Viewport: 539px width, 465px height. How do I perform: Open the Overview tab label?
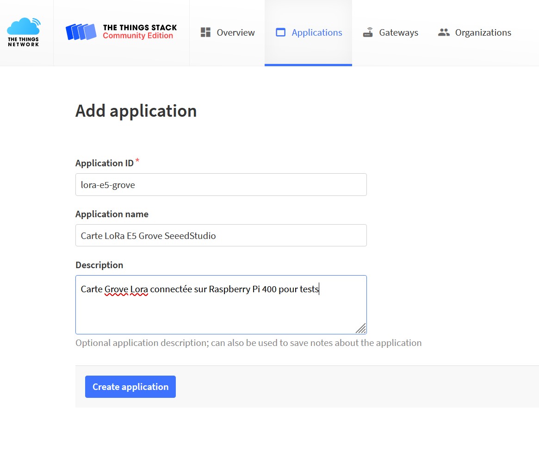pyautogui.click(x=235, y=33)
